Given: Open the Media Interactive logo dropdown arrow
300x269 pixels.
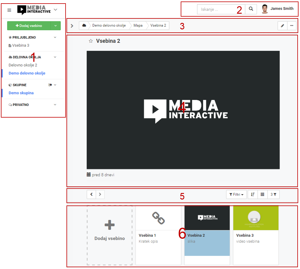Looking at the screenshot, I should click(55, 10).
